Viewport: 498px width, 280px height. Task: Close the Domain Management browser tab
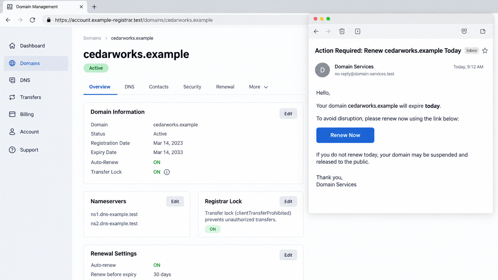(x=81, y=7)
